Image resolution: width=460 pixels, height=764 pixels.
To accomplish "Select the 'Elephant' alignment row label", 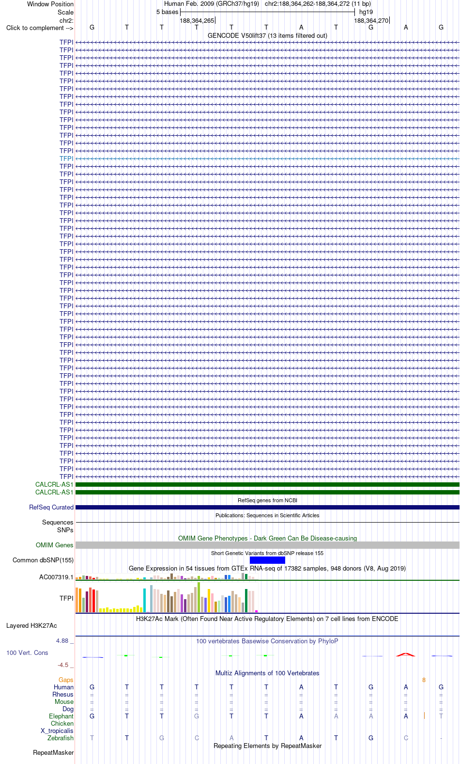I will (x=61, y=716).
